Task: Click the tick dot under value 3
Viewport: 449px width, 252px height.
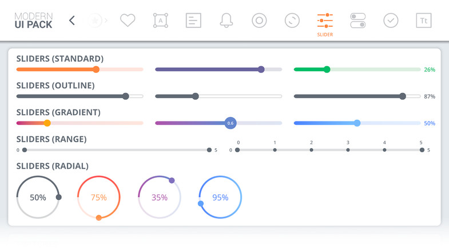Action: click(x=348, y=150)
